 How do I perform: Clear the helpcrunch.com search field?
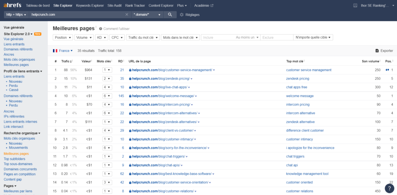(127, 15)
